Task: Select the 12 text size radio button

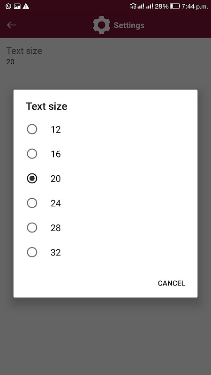Action: (x=32, y=129)
